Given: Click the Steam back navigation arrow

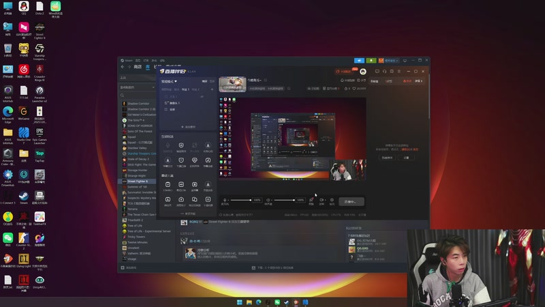Looking at the screenshot, I should [123, 66].
